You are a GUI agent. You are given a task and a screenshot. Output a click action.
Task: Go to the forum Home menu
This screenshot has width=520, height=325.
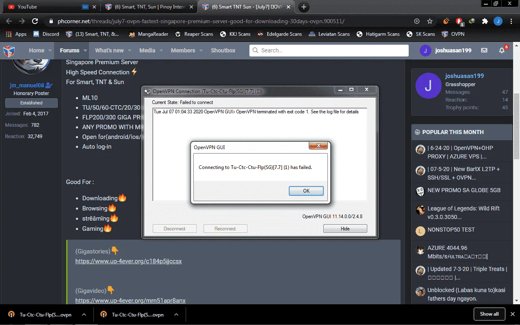pos(37,50)
